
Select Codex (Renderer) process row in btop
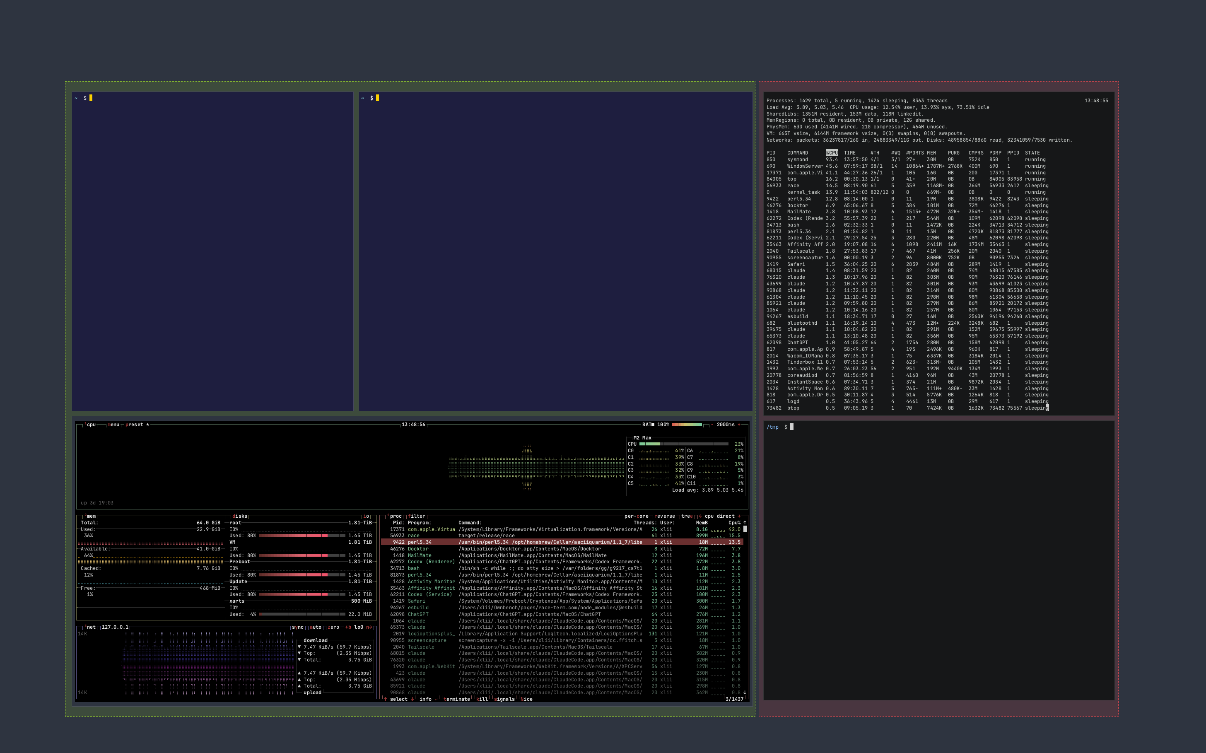click(562, 562)
